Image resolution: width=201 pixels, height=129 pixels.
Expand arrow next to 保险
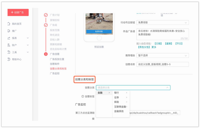[x=126, y=102]
